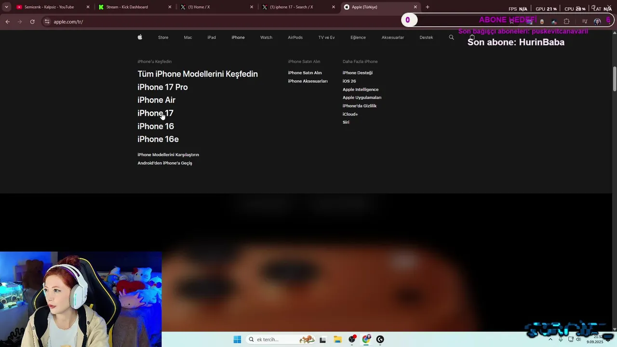Open the TV ve Ev menu item

click(x=326, y=38)
